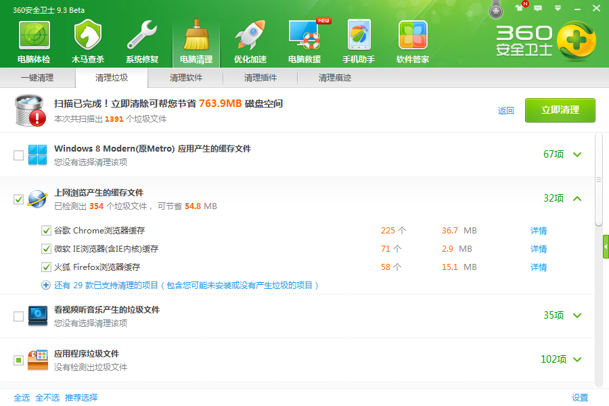Toggle 应用程序垃圾文件 partial checkbox
This screenshot has height=406, width=609.
pos(18,360)
